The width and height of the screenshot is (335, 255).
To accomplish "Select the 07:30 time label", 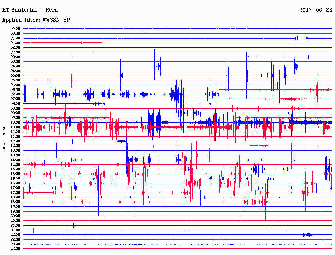I will 15,99.
